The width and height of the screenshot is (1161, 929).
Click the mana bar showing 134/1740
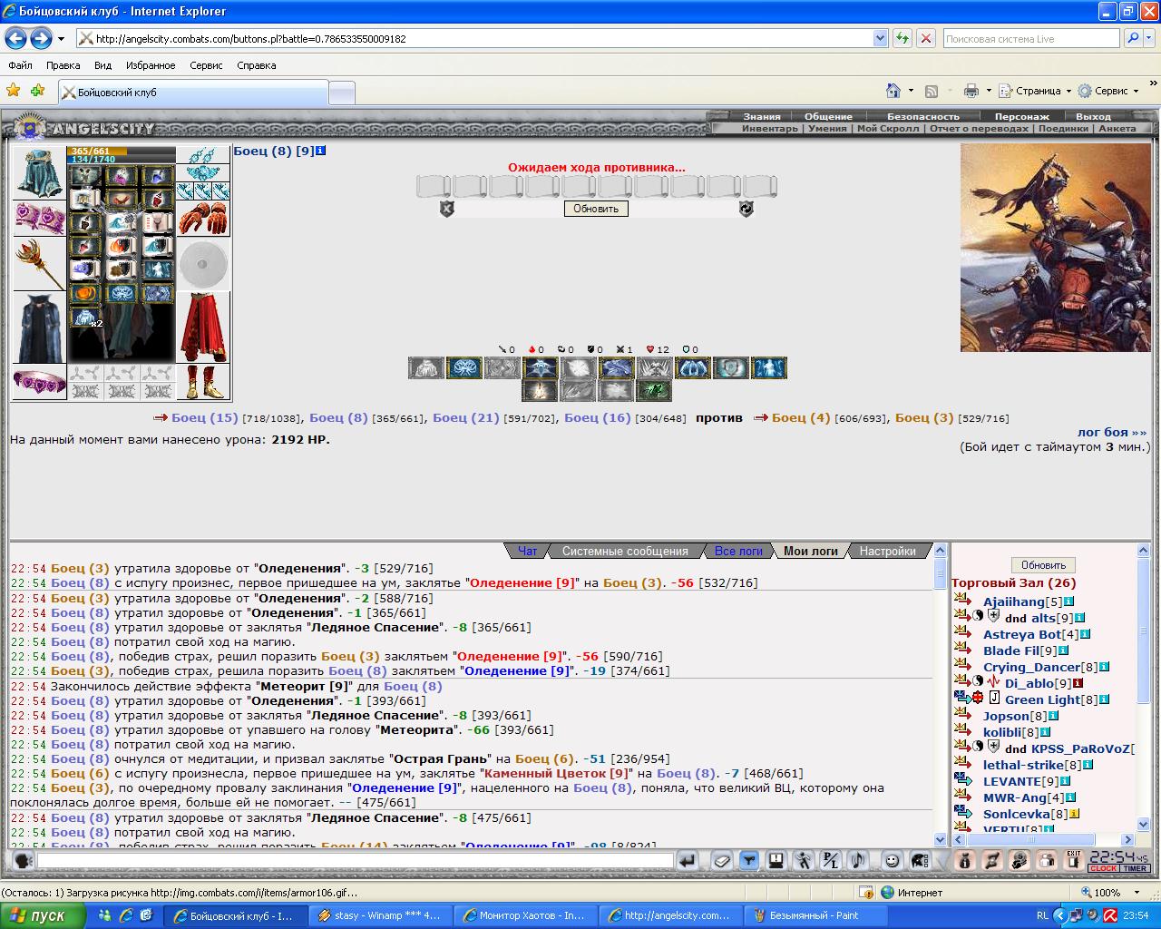(x=122, y=160)
